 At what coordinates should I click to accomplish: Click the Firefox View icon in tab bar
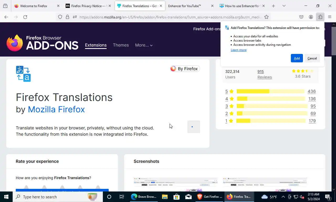pos(5,6)
